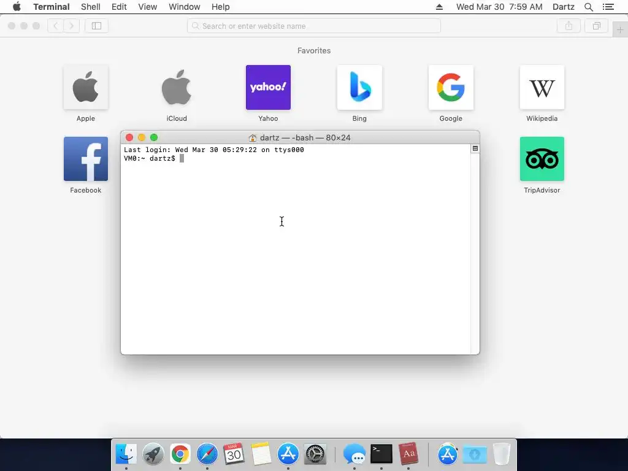This screenshot has width=628, height=471.
Task: Open Dictionary from the Dock
Action: point(408,454)
